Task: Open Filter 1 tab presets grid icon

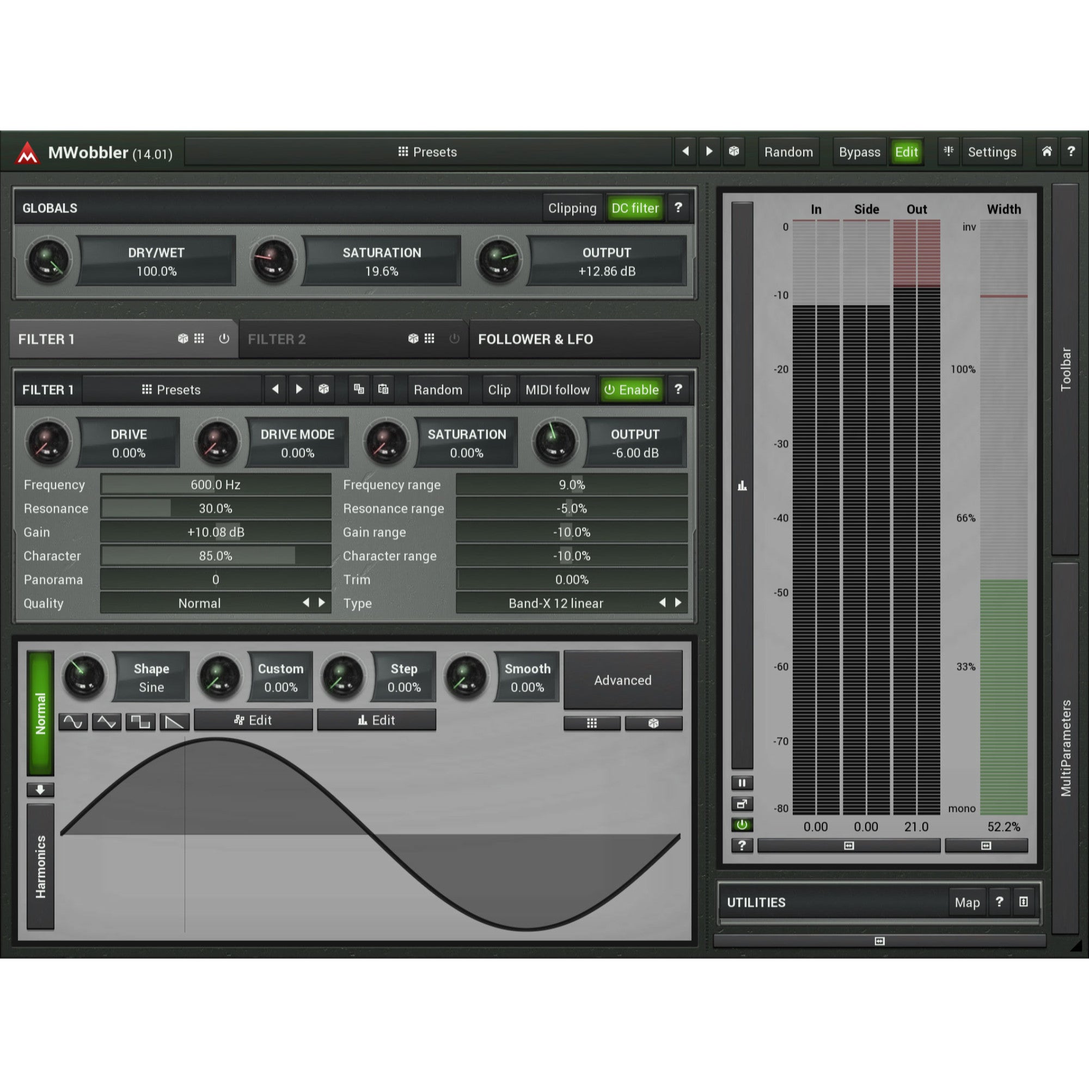Action: [x=199, y=338]
